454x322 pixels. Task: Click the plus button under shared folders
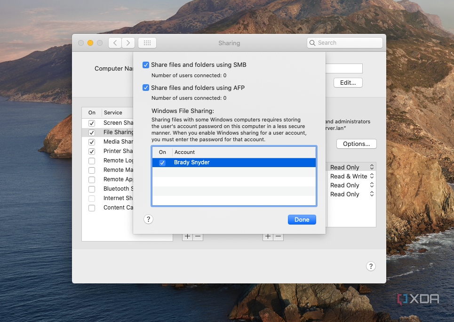tap(188, 236)
